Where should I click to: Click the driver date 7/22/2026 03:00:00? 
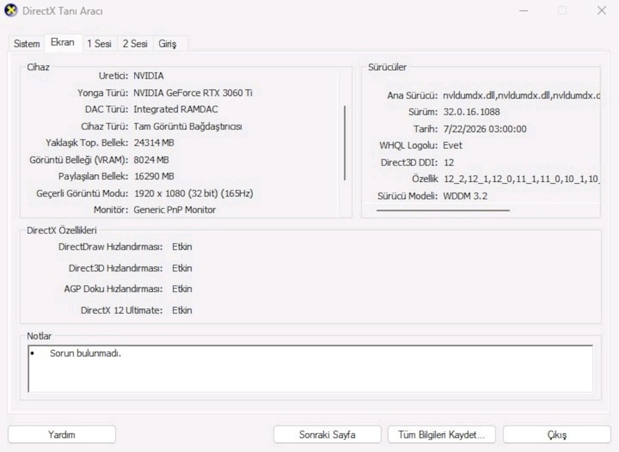click(485, 129)
